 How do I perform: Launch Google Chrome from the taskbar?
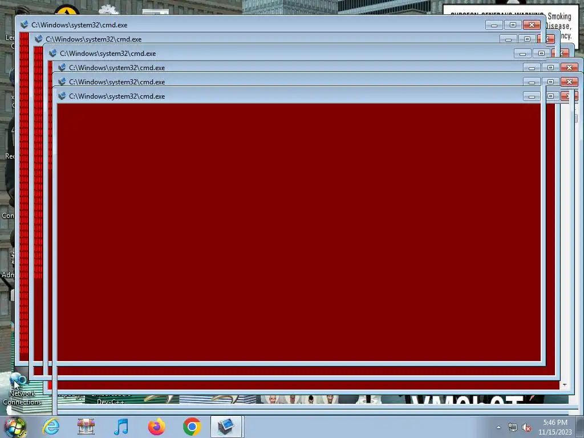point(192,427)
